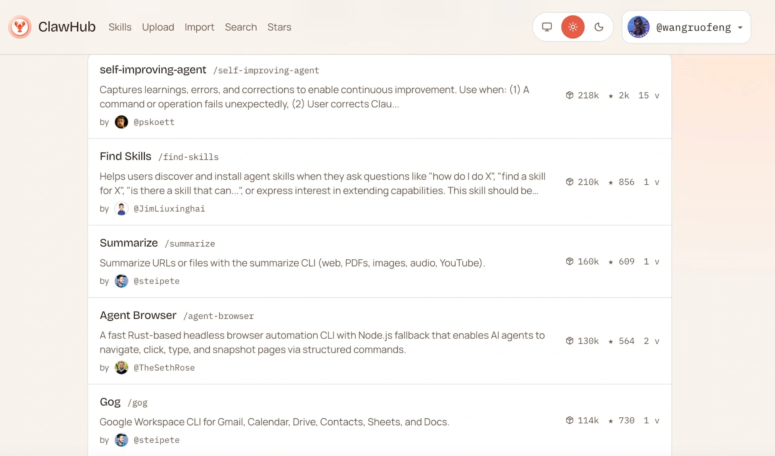Open the Stars nav link

pos(279,27)
